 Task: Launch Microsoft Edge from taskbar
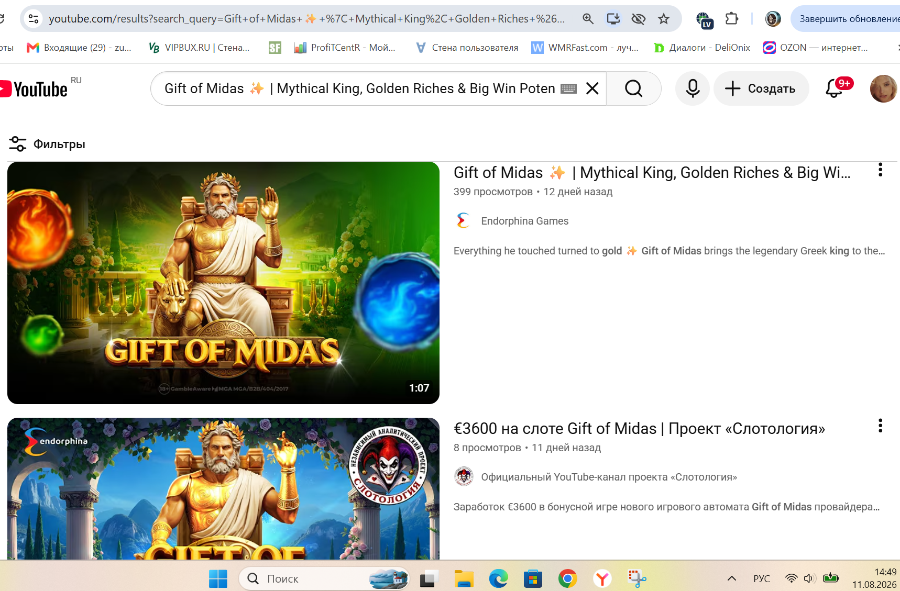click(498, 578)
